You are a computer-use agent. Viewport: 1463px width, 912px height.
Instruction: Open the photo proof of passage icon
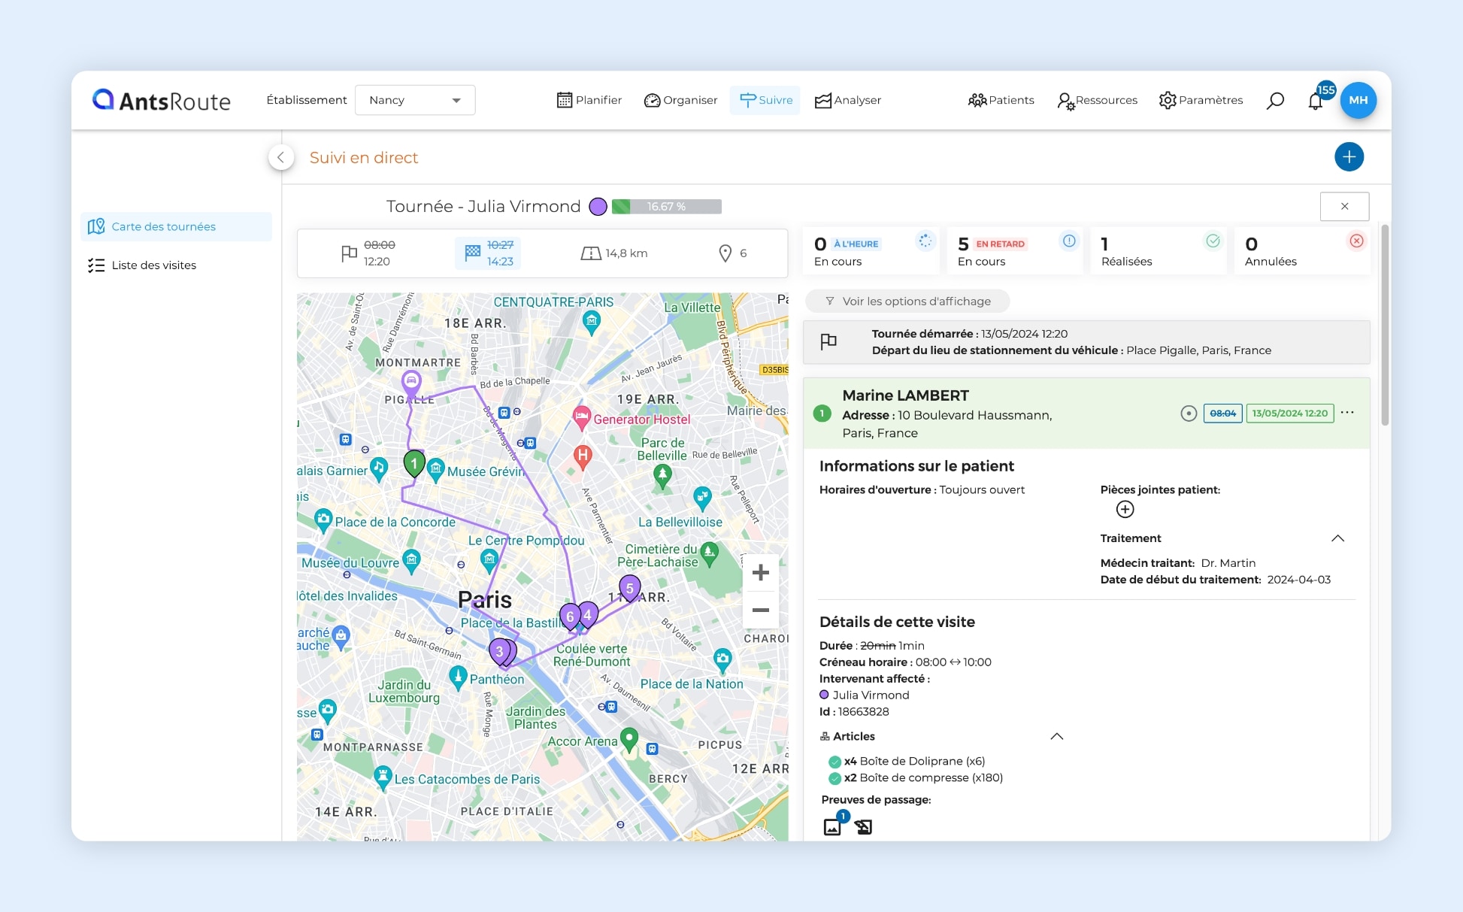pyautogui.click(x=832, y=826)
